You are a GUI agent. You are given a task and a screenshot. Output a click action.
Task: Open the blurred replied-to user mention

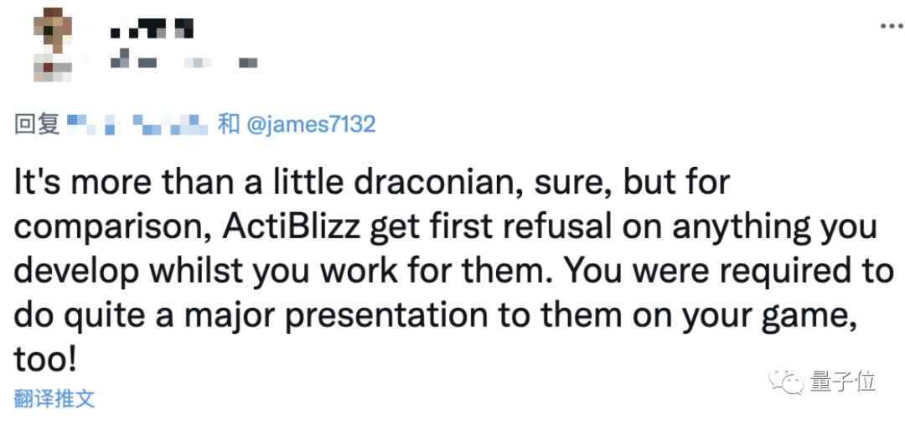click(x=138, y=126)
